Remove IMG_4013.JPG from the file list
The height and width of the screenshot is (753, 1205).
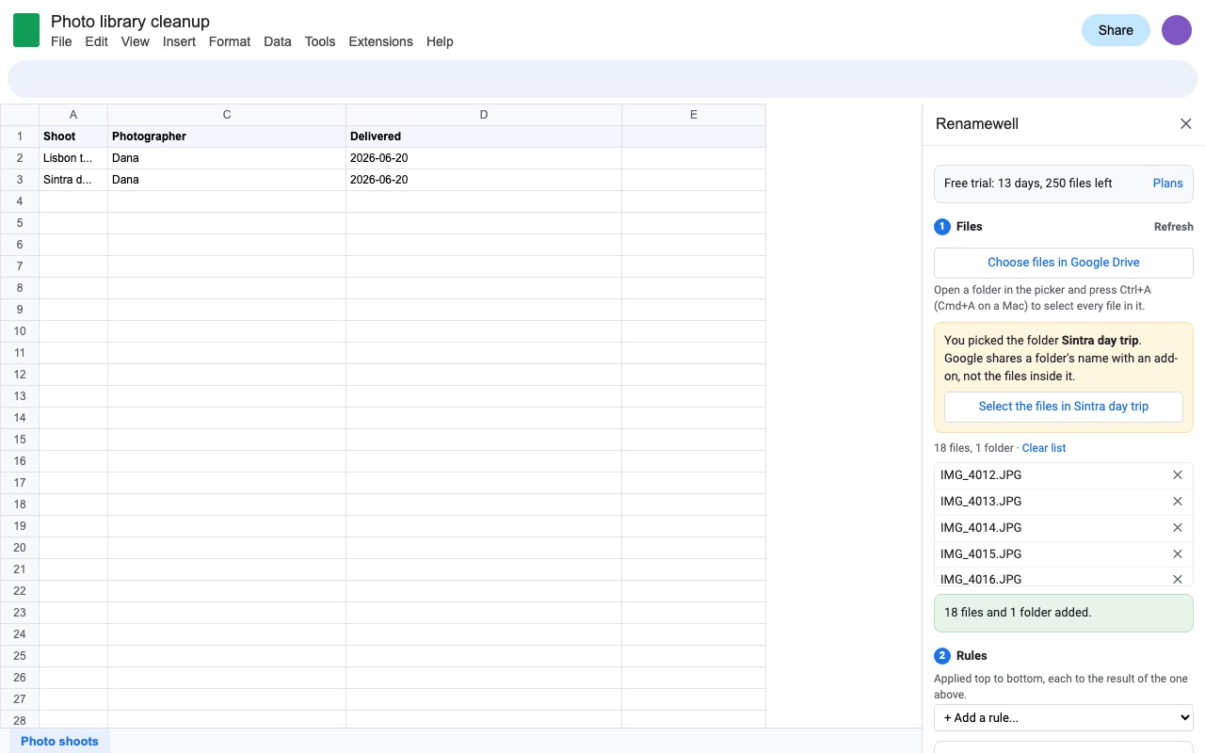[1178, 502]
